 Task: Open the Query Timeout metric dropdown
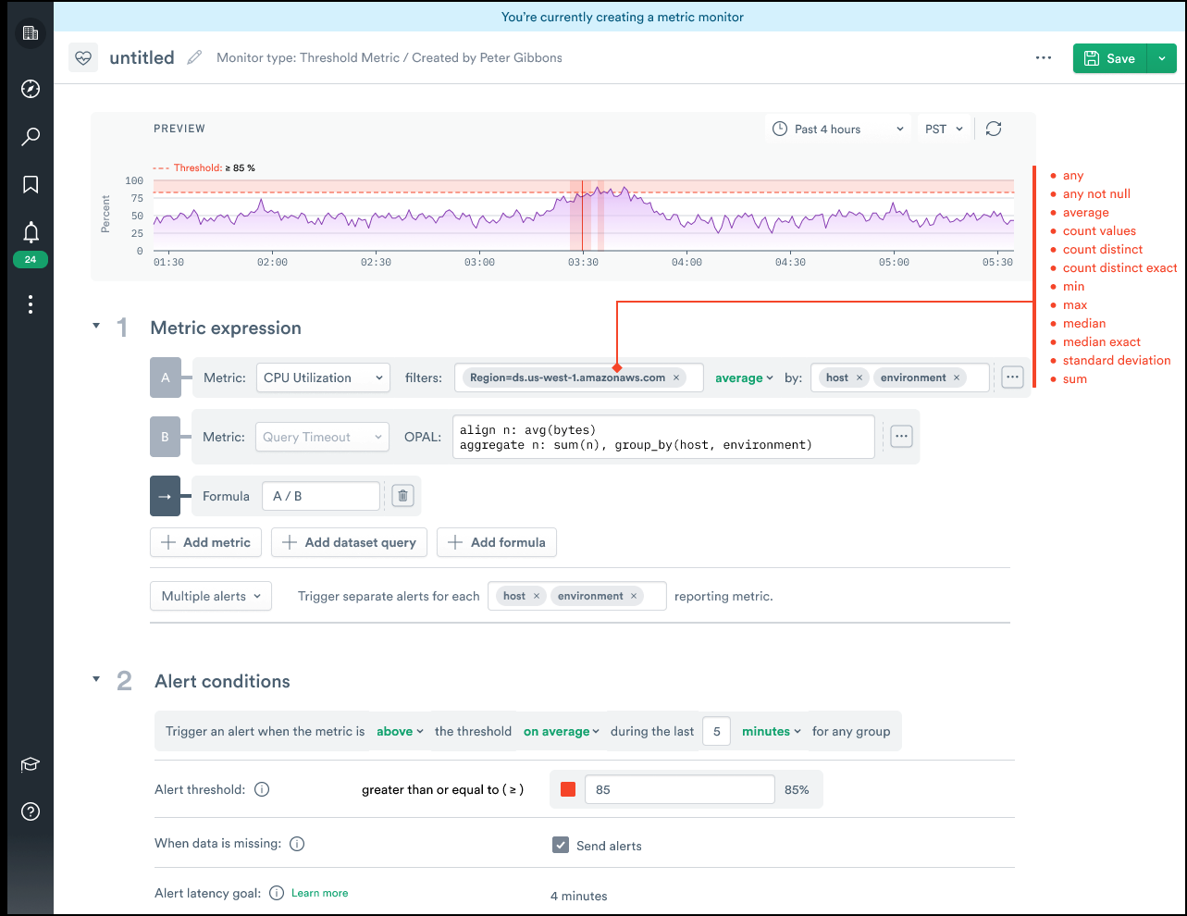(x=322, y=437)
